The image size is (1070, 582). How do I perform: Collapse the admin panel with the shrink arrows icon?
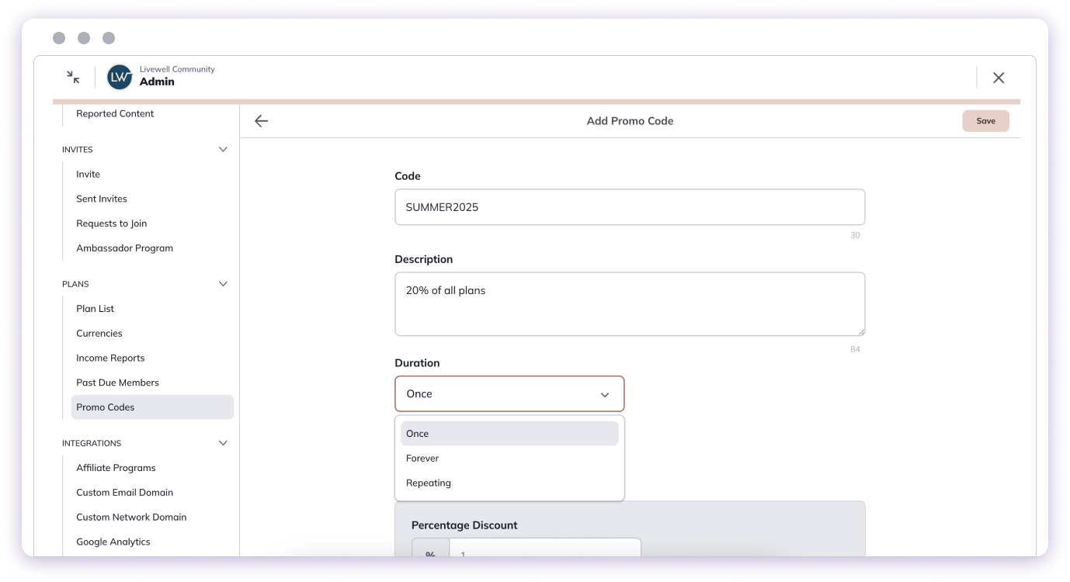click(72, 77)
